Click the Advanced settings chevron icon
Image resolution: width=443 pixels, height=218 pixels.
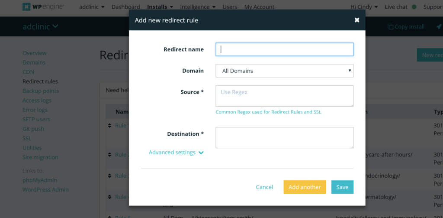[201, 153]
